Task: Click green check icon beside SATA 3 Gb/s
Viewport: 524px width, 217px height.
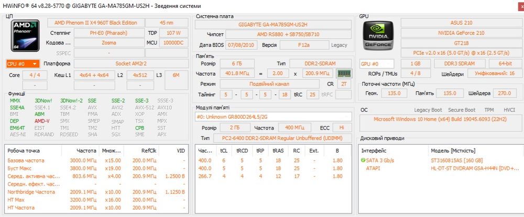Action: click(363, 160)
